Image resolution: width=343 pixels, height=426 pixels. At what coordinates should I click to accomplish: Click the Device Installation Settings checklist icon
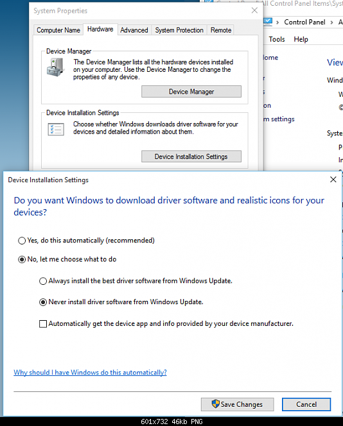point(56,129)
